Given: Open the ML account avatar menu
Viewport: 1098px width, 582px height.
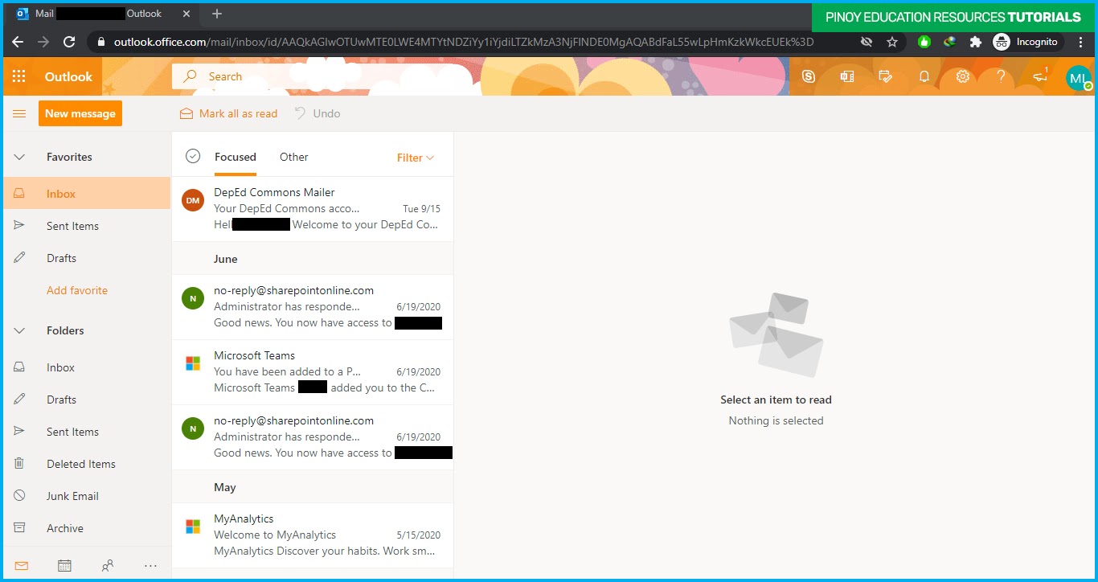Looking at the screenshot, I should pyautogui.click(x=1079, y=77).
